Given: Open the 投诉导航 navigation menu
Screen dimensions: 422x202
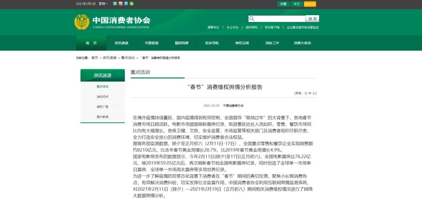Looking at the screenshot, I should click(212, 43).
